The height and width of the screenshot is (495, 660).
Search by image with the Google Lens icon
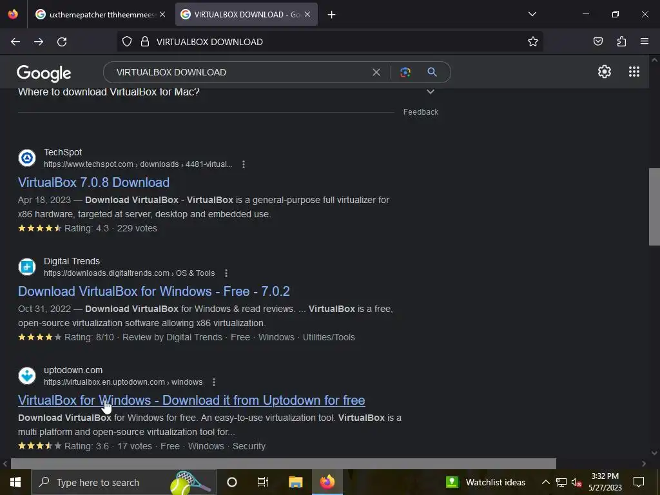point(405,72)
